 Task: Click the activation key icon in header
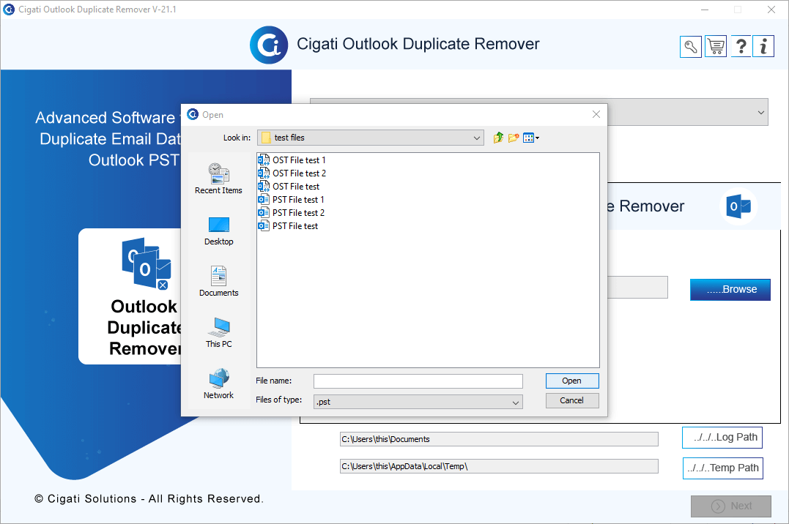[x=690, y=47]
